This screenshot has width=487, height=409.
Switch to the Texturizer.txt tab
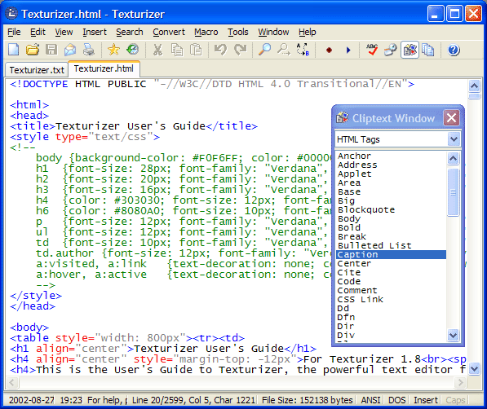click(37, 70)
